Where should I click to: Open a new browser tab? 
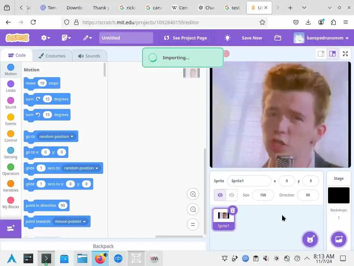point(290,8)
